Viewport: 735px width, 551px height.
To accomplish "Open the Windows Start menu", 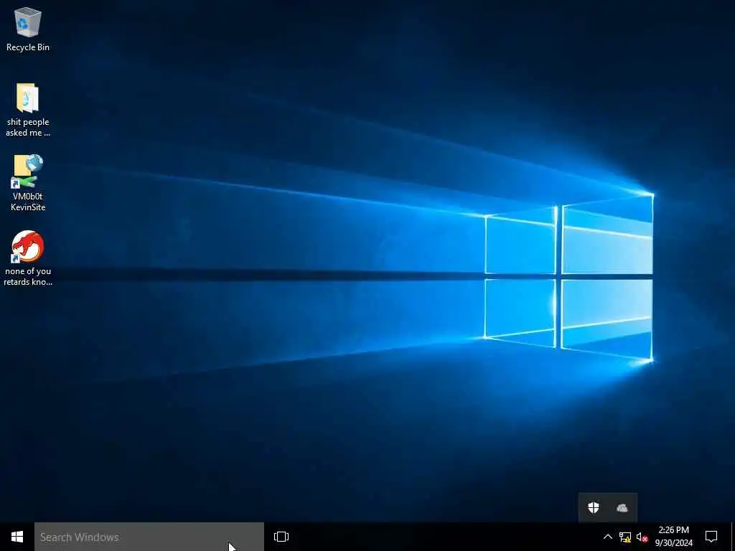I will [x=17, y=537].
